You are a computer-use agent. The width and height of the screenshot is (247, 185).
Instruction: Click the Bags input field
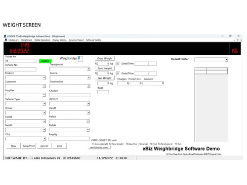coord(103,92)
